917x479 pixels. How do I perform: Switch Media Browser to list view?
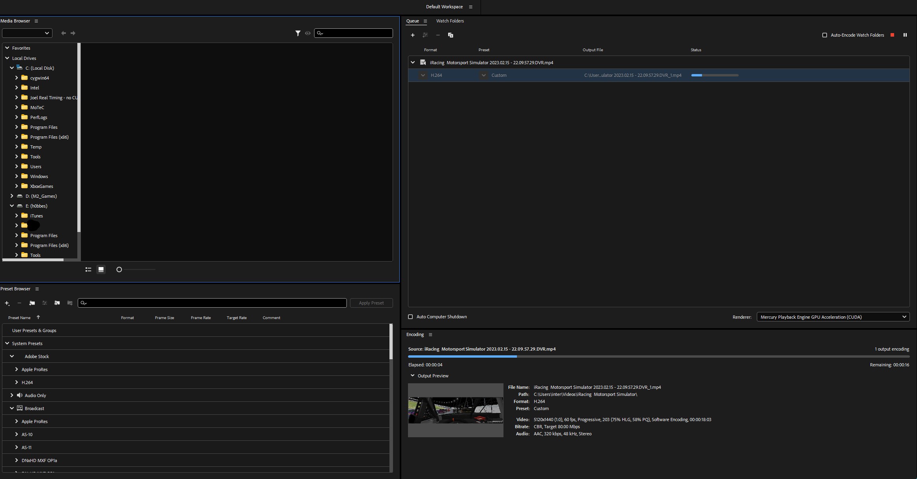[x=88, y=269]
